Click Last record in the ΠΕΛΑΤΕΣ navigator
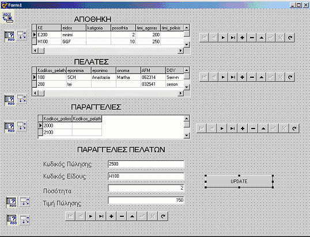The width and height of the screenshot is (310, 237). [233, 77]
